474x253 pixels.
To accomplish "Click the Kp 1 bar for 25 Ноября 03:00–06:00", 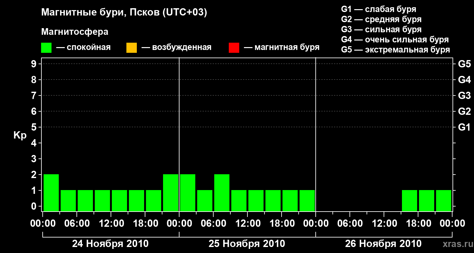I will [x=205, y=201].
